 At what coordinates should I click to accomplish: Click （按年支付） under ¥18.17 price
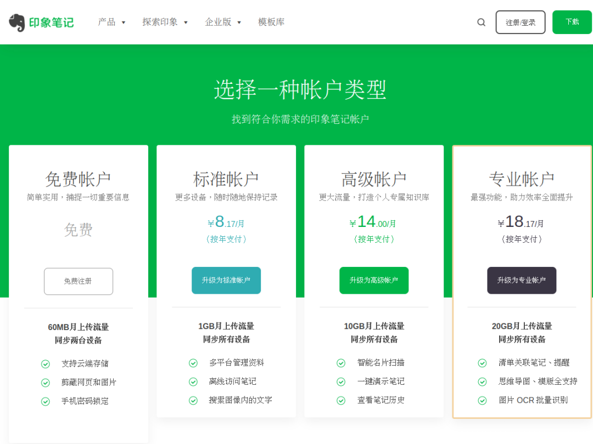coord(522,240)
